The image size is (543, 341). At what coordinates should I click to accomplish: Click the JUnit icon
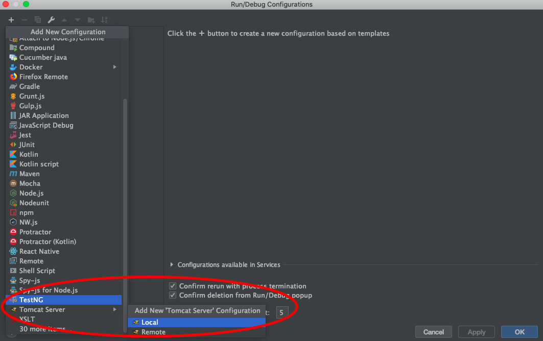(13, 144)
